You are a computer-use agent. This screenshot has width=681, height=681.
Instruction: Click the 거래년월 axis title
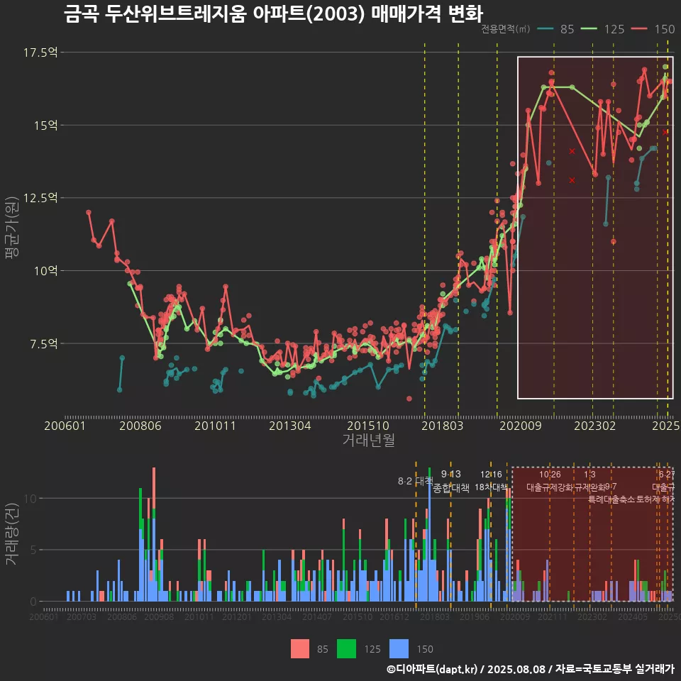click(368, 440)
